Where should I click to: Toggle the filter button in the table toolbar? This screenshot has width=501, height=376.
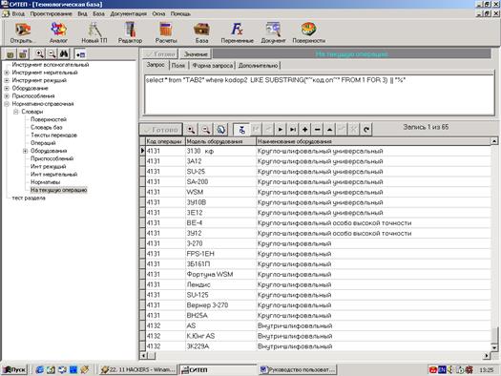tap(241, 130)
